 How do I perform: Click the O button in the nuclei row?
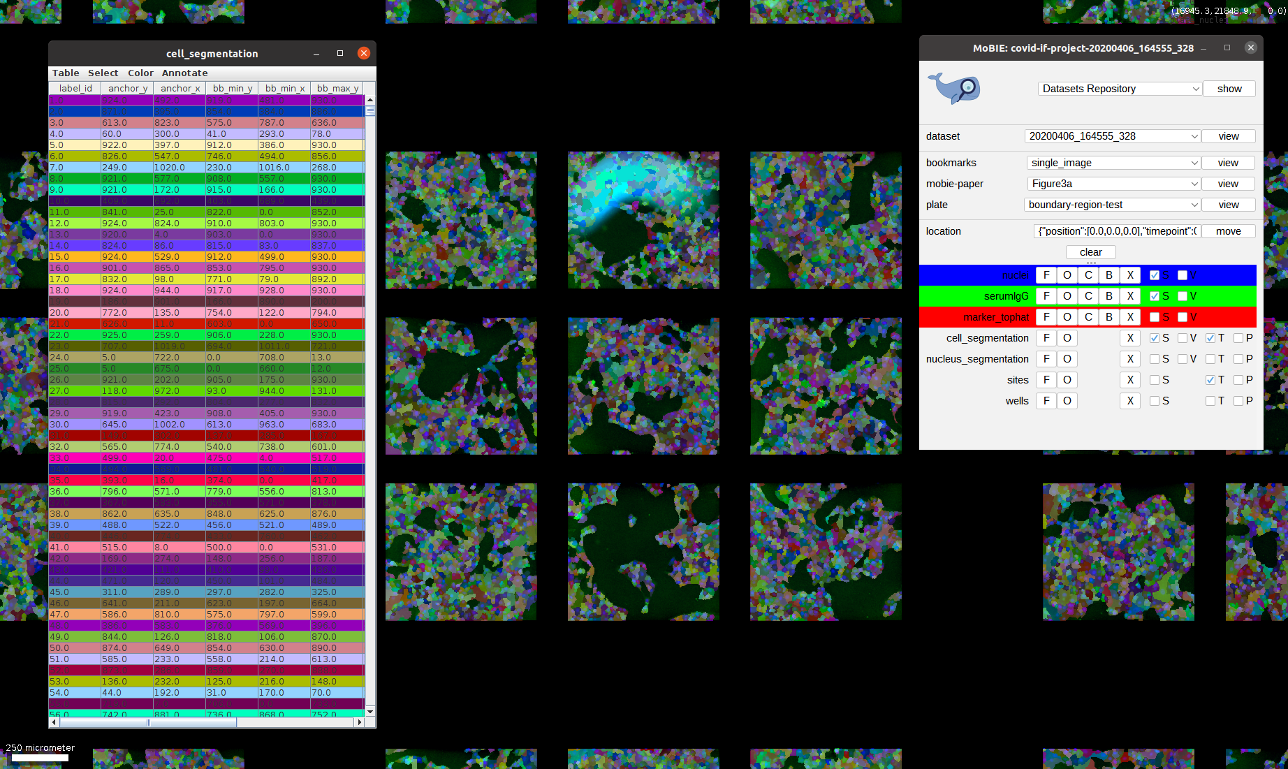tap(1067, 275)
